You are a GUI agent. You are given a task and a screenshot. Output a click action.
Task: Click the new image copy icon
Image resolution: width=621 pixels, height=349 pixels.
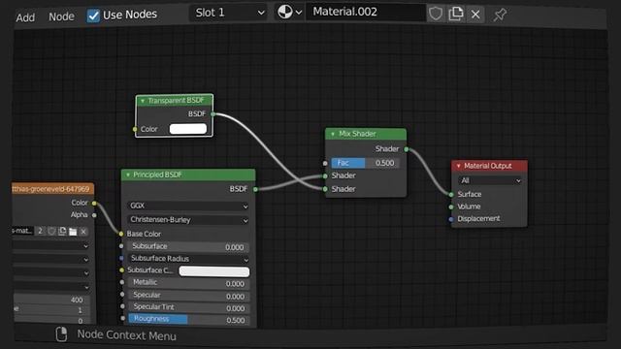[62, 231]
